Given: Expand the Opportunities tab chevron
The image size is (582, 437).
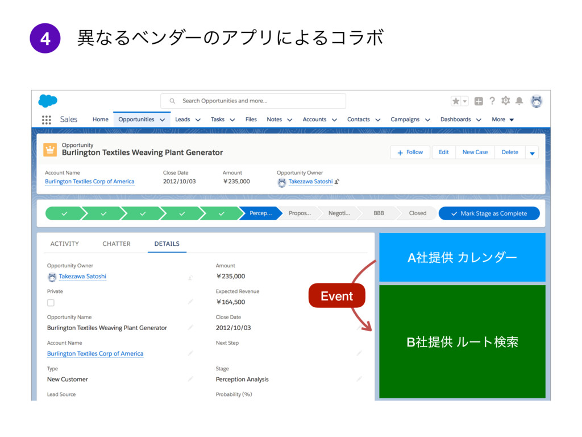Looking at the screenshot, I should tap(162, 119).
